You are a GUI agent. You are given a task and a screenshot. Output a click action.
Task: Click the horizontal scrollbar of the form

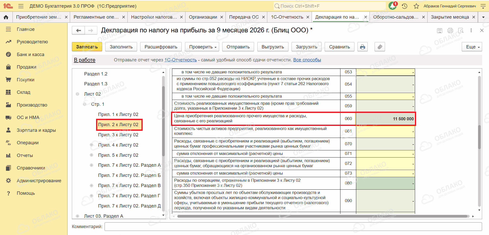(x=323, y=216)
